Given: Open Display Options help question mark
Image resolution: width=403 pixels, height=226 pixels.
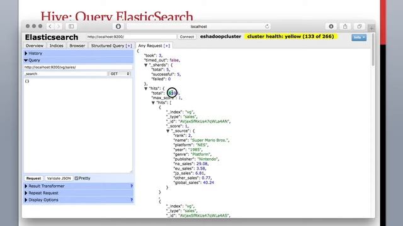Looking at the screenshot, I should [x=132, y=200].
